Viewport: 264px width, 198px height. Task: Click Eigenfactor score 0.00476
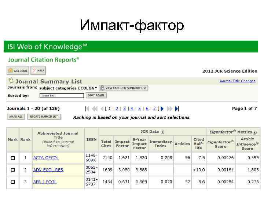click(225, 158)
